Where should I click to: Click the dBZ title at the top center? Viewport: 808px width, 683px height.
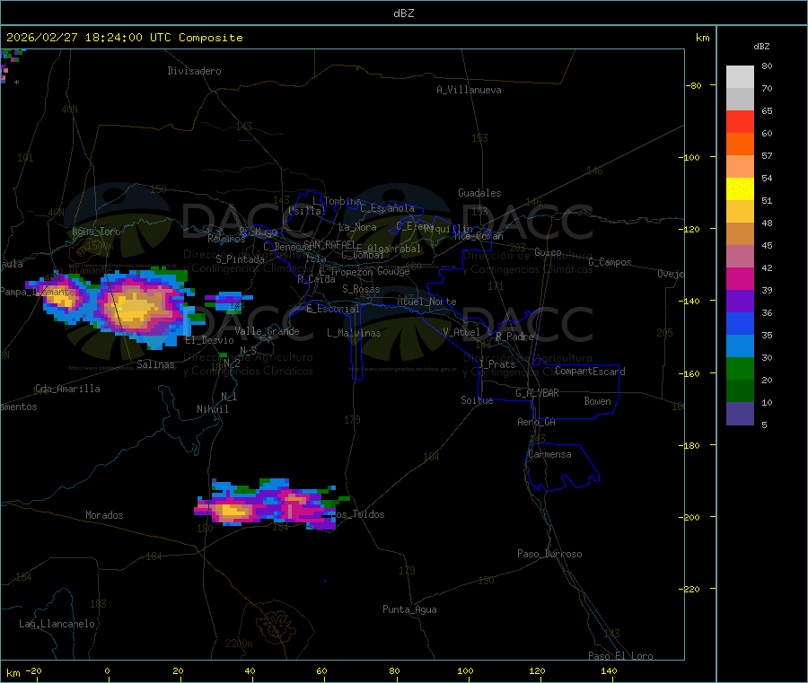pos(403,13)
